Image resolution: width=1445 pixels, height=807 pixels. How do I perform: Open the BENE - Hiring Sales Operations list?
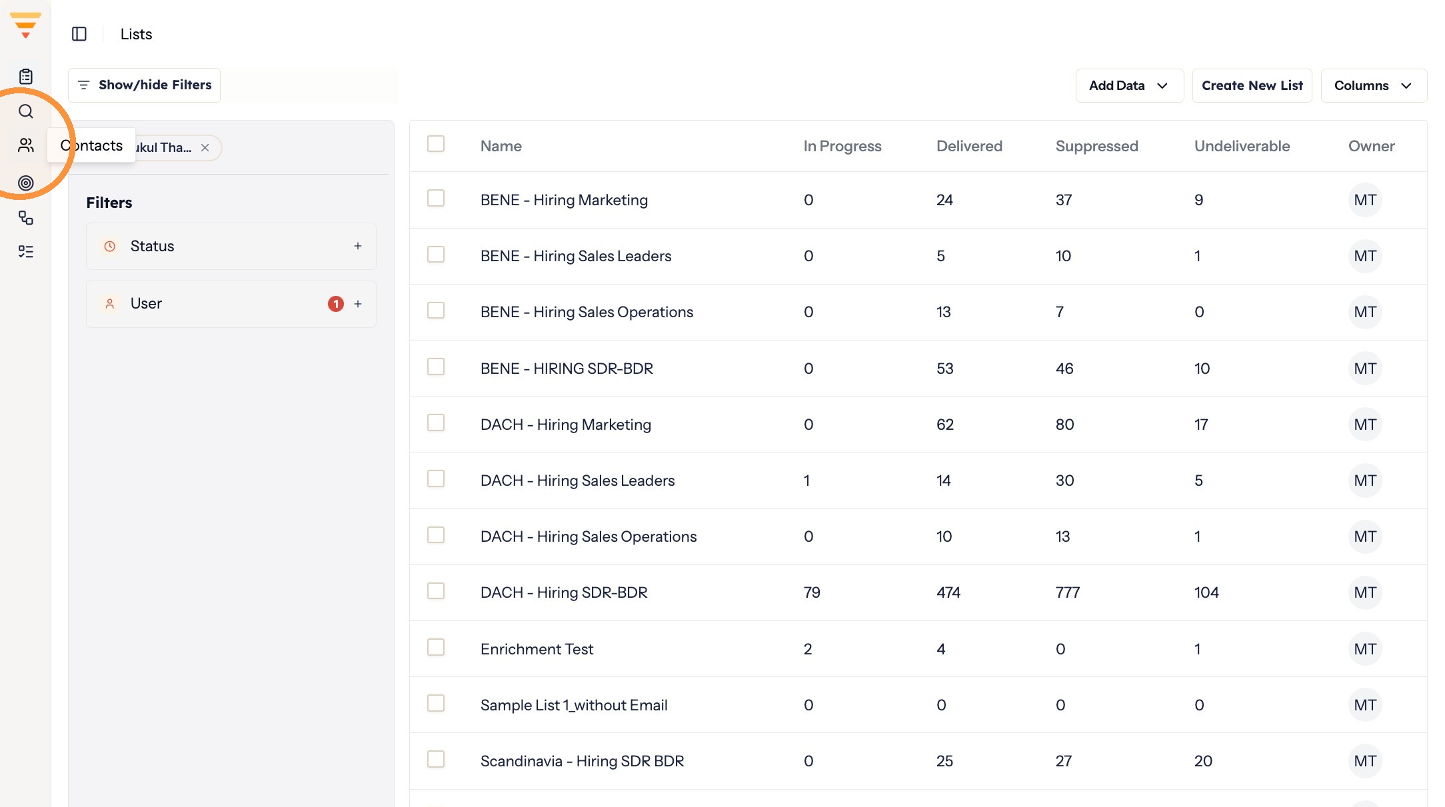[x=587, y=312]
